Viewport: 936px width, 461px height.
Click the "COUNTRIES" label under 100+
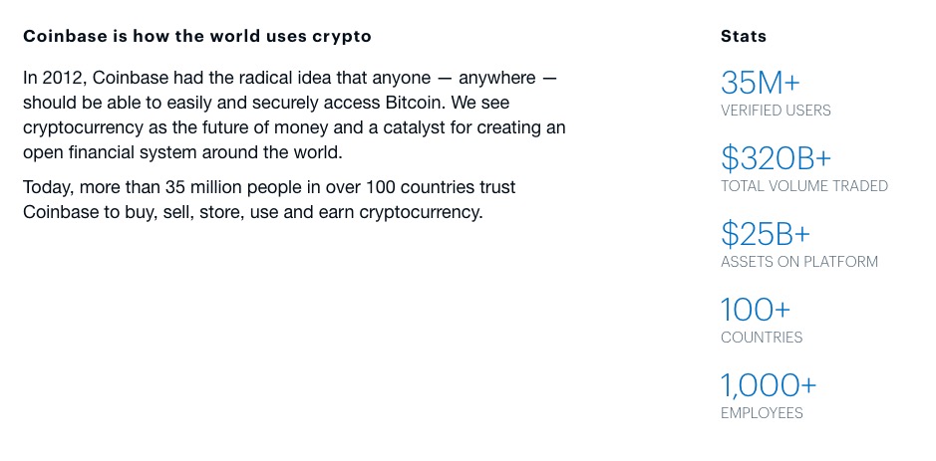[762, 338]
